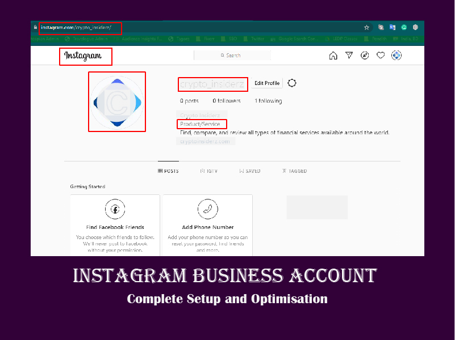This screenshot has height=340, width=455.
Task: Open the Grammarly extension icon
Action: [404, 27]
